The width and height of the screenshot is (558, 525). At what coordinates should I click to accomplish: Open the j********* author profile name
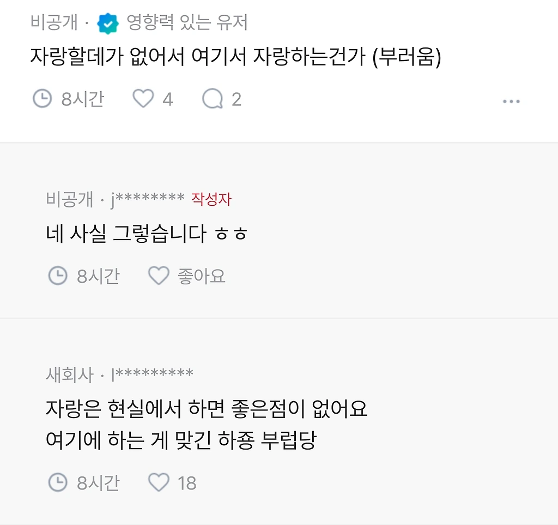pos(147,200)
